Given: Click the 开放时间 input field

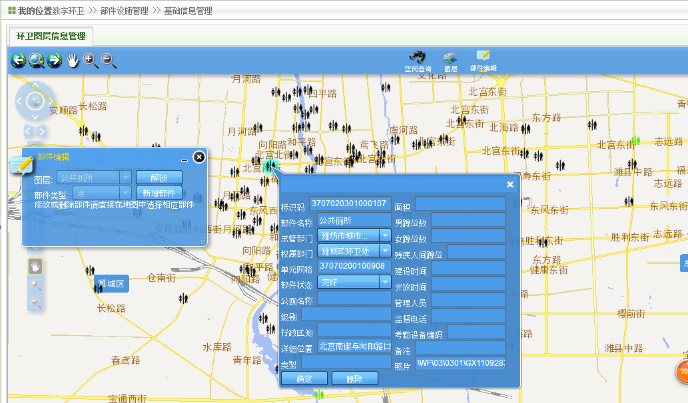Looking at the screenshot, I should tap(468, 283).
